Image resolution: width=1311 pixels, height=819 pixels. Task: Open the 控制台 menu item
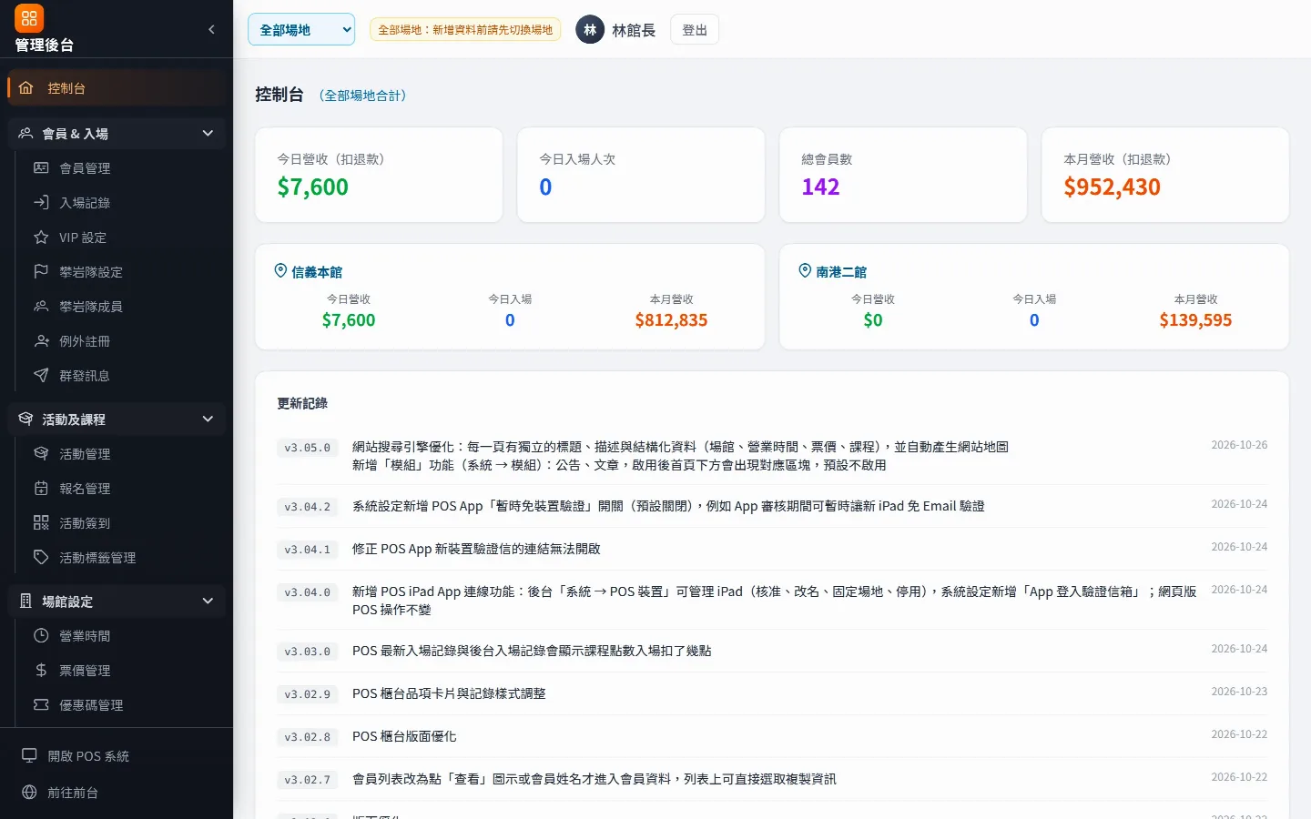point(117,88)
